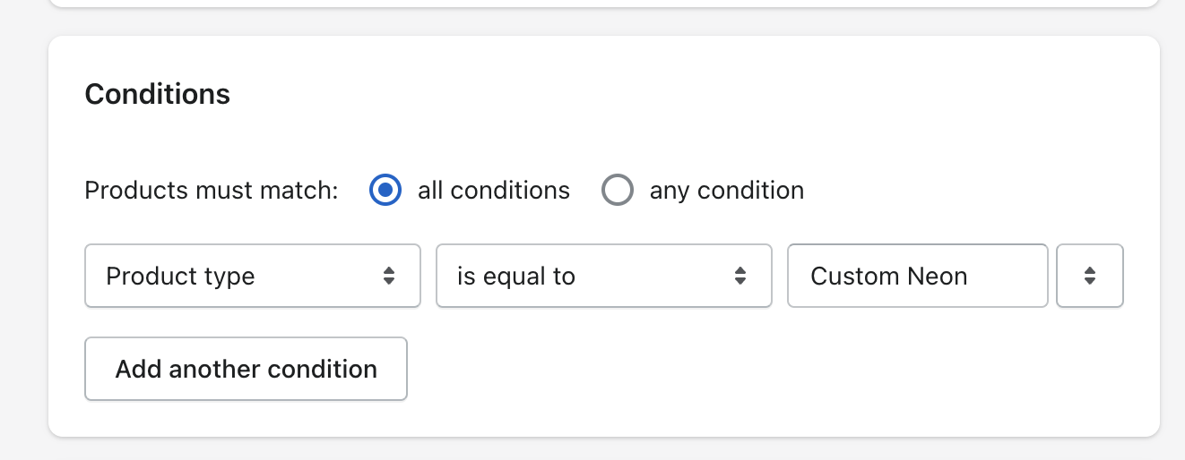
Task: Click the blank area of the Conditions card
Action: point(762,376)
